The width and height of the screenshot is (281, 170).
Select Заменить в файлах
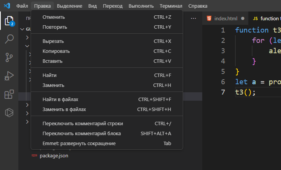click(107, 110)
